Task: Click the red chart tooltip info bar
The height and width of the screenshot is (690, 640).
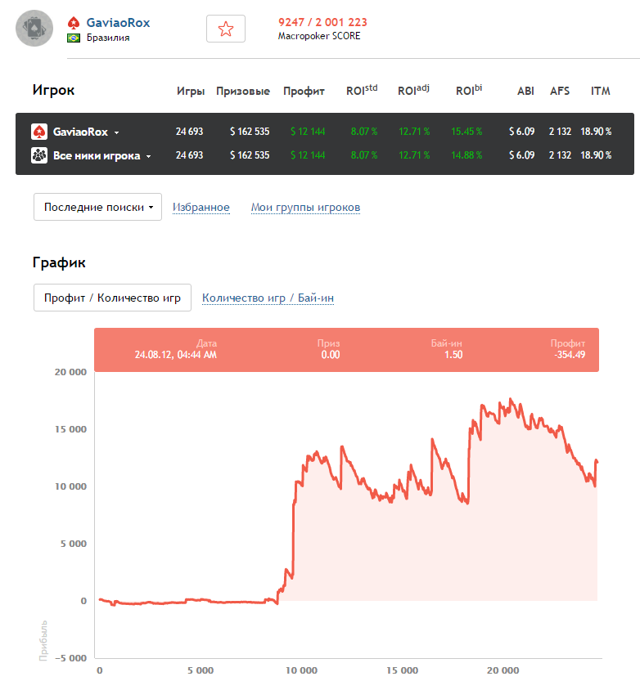Action: pyautogui.click(x=346, y=350)
